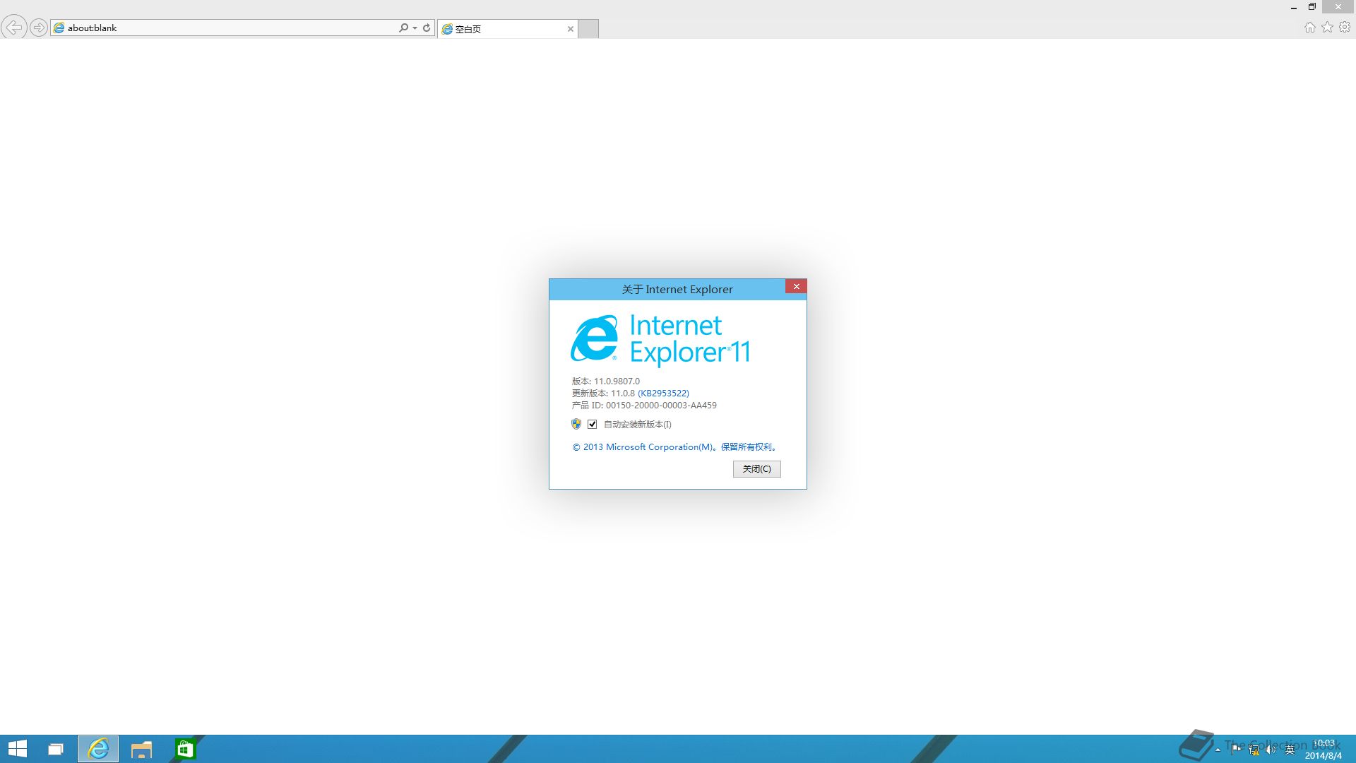1356x763 pixels.
Task: Open File Explorer from the taskbar
Action: (x=141, y=749)
